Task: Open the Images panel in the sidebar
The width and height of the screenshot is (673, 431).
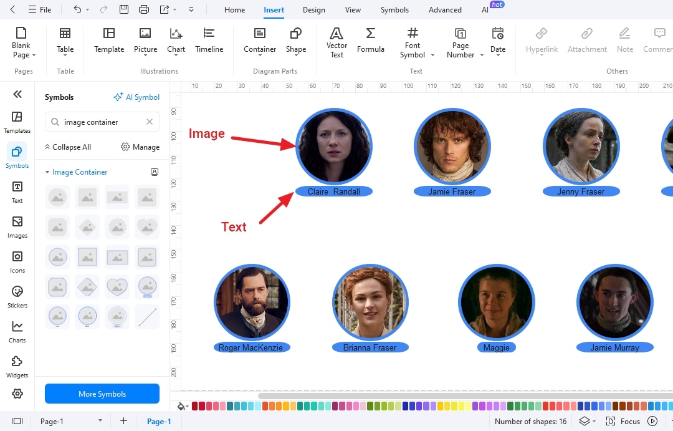Action: pyautogui.click(x=17, y=226)
